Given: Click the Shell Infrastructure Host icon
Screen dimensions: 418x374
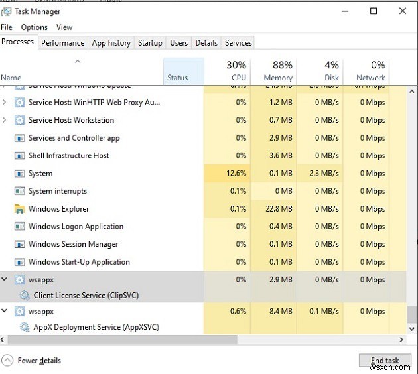Looking at the screenshot, I should (19, 156).
